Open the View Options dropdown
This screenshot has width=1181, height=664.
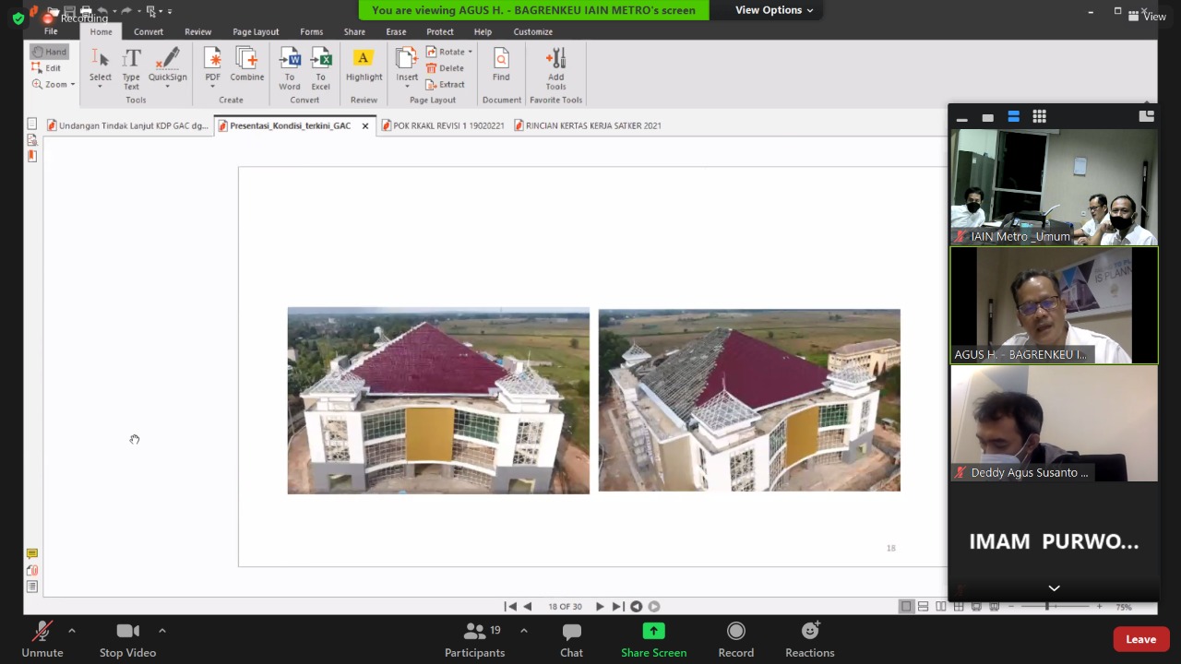tap(774, 10)
